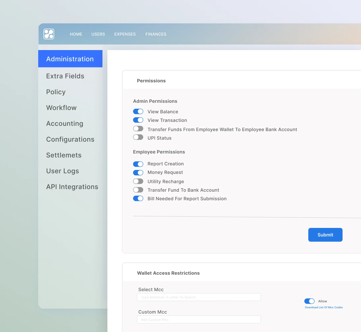Turn off the Money Request permission
361x332 pixels.
(138, 172)
